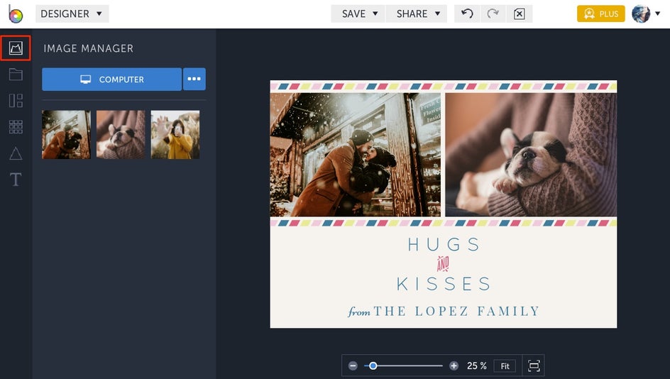Zoom in with the plus icon
The image size is (670, 379).
(454, 366)
